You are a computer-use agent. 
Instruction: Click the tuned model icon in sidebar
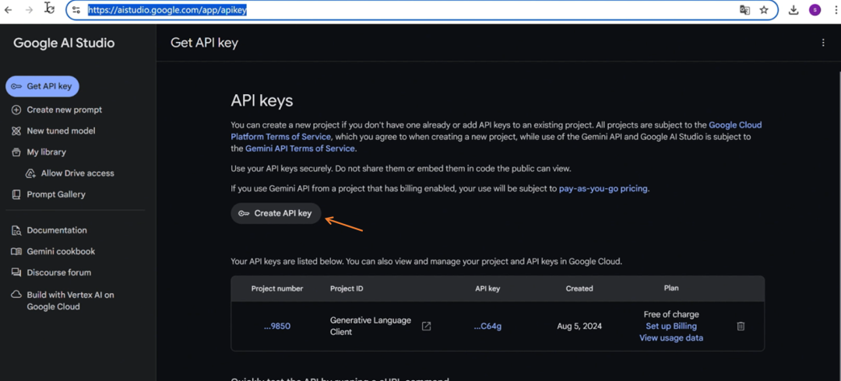coord(16,131)
